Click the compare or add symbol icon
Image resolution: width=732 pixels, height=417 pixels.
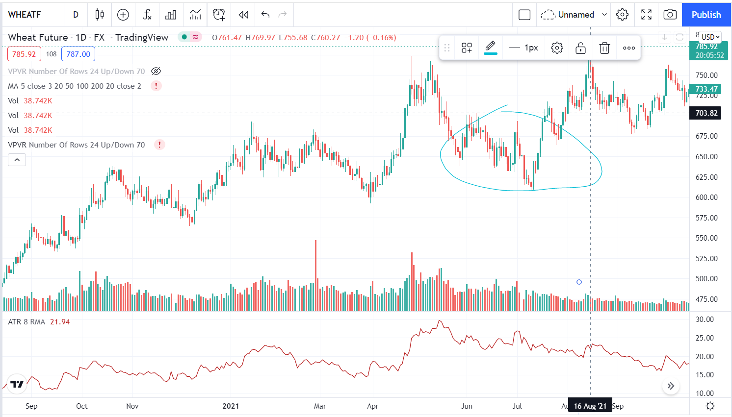point(123,15)
